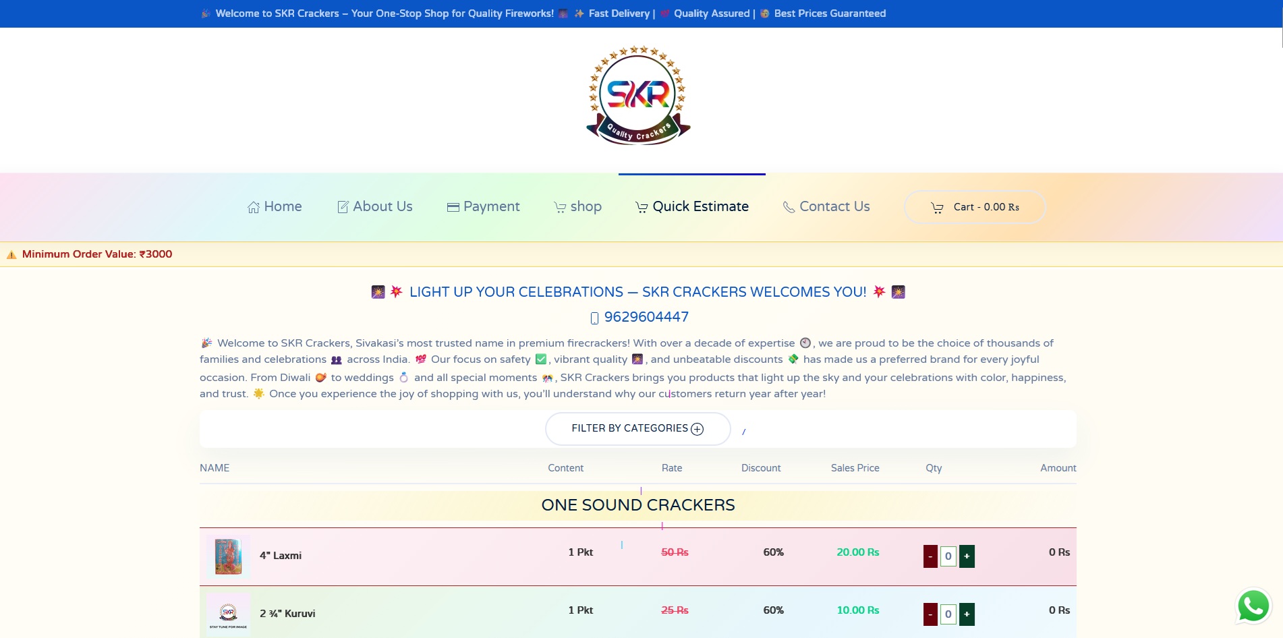
Task: Go to the Home page
Action: [x=275, y=207]
